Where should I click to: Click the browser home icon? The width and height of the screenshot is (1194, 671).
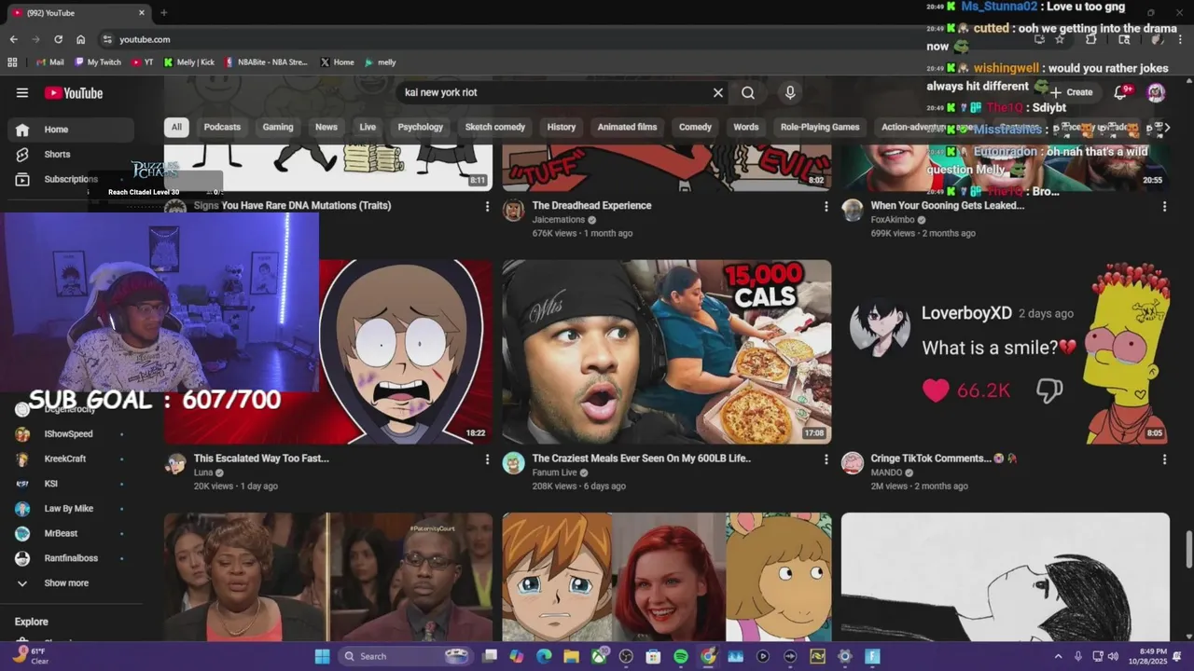tap(81, 39)
